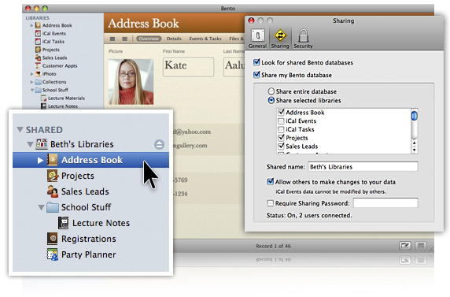450x297 pixels.
Task: Click the Beth's Libraries shared library icon
Action: [42, 143]
